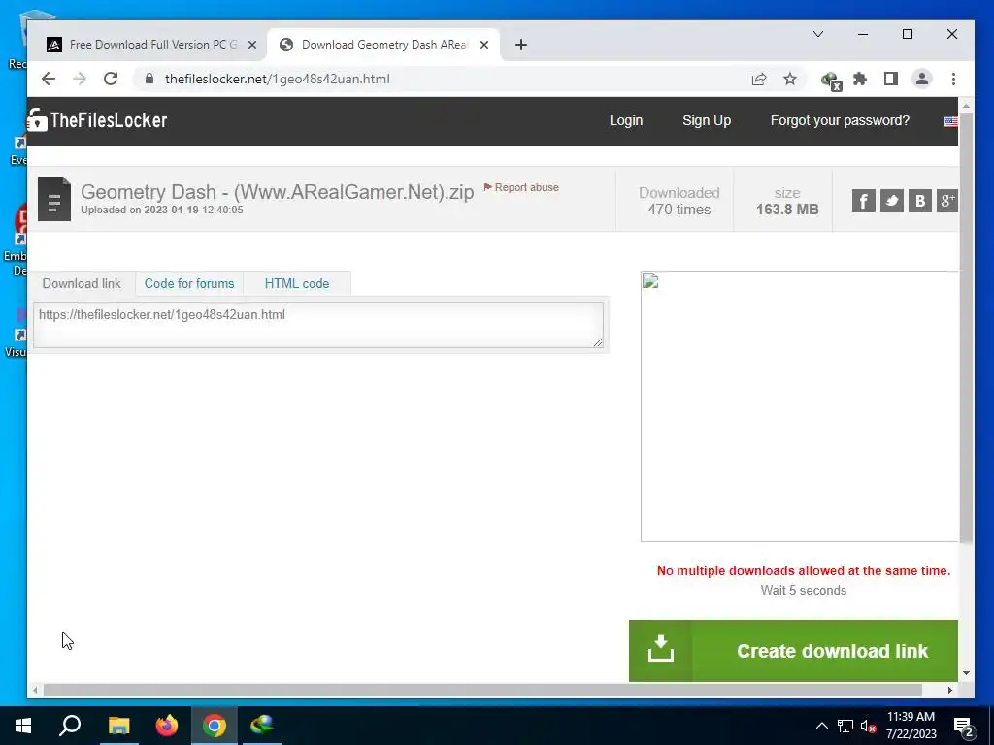Viewport: 994px width, 745px height.
Task: Share file on Facebook
Action: pyautogui.click(x=863, y=201)
